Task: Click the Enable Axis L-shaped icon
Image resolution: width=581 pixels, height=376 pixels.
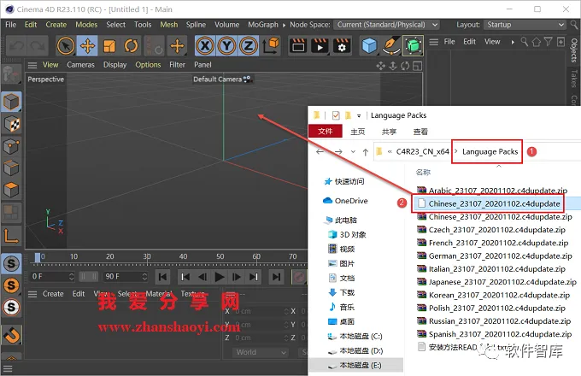Action: point(11,235)
